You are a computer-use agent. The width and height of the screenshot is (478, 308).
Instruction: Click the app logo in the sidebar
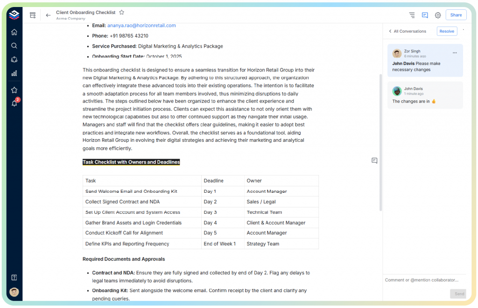(14, 14)
